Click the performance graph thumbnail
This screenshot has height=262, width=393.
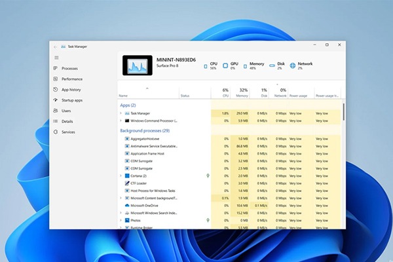[x=138, y=65]
